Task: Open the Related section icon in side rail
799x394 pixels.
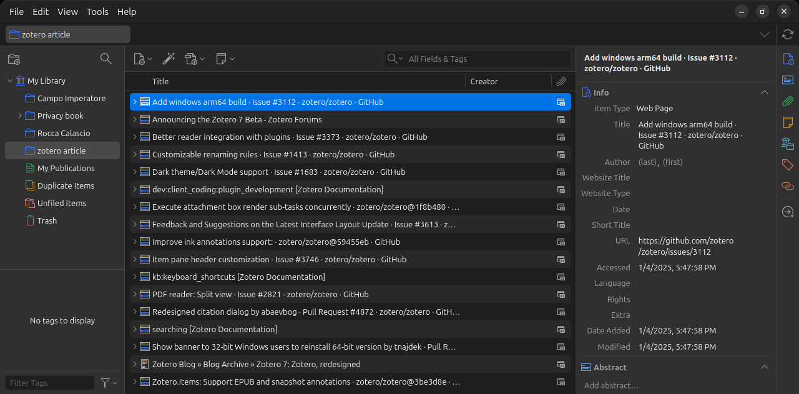Action: coord(788,186)
